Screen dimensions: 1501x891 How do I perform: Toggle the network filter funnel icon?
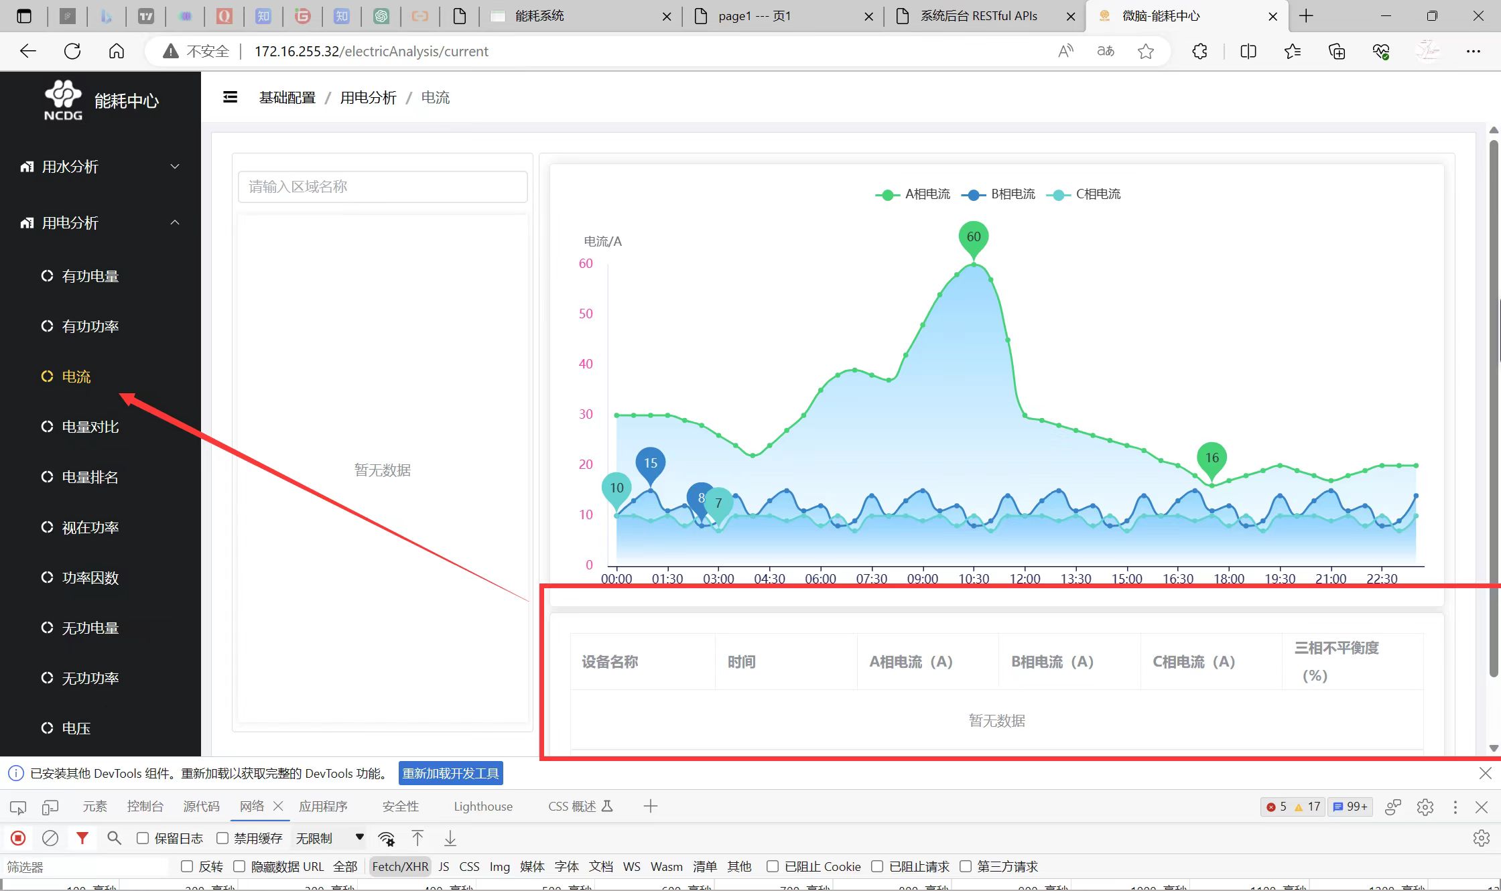pyautogui.click(x=82, y=838)
